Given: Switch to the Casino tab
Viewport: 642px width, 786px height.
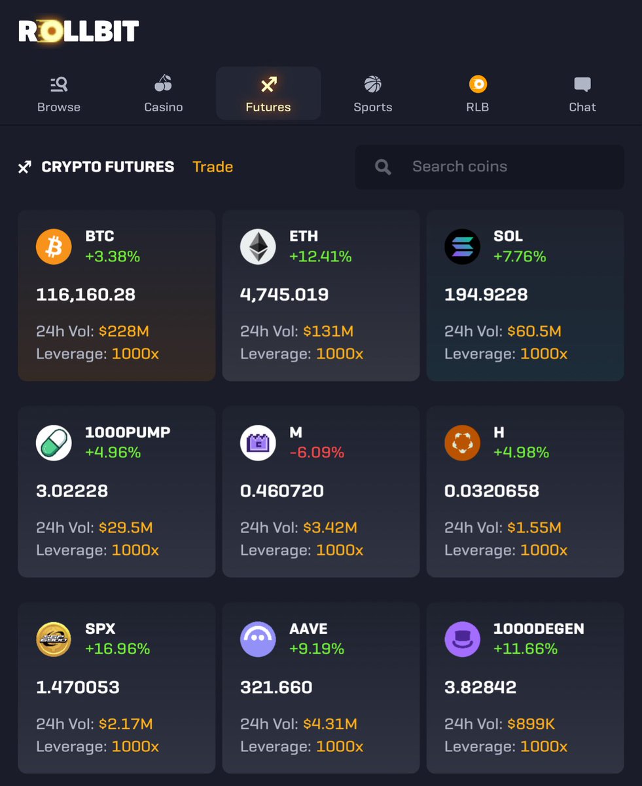Looking at the screenshot, I should pos(164,94).
